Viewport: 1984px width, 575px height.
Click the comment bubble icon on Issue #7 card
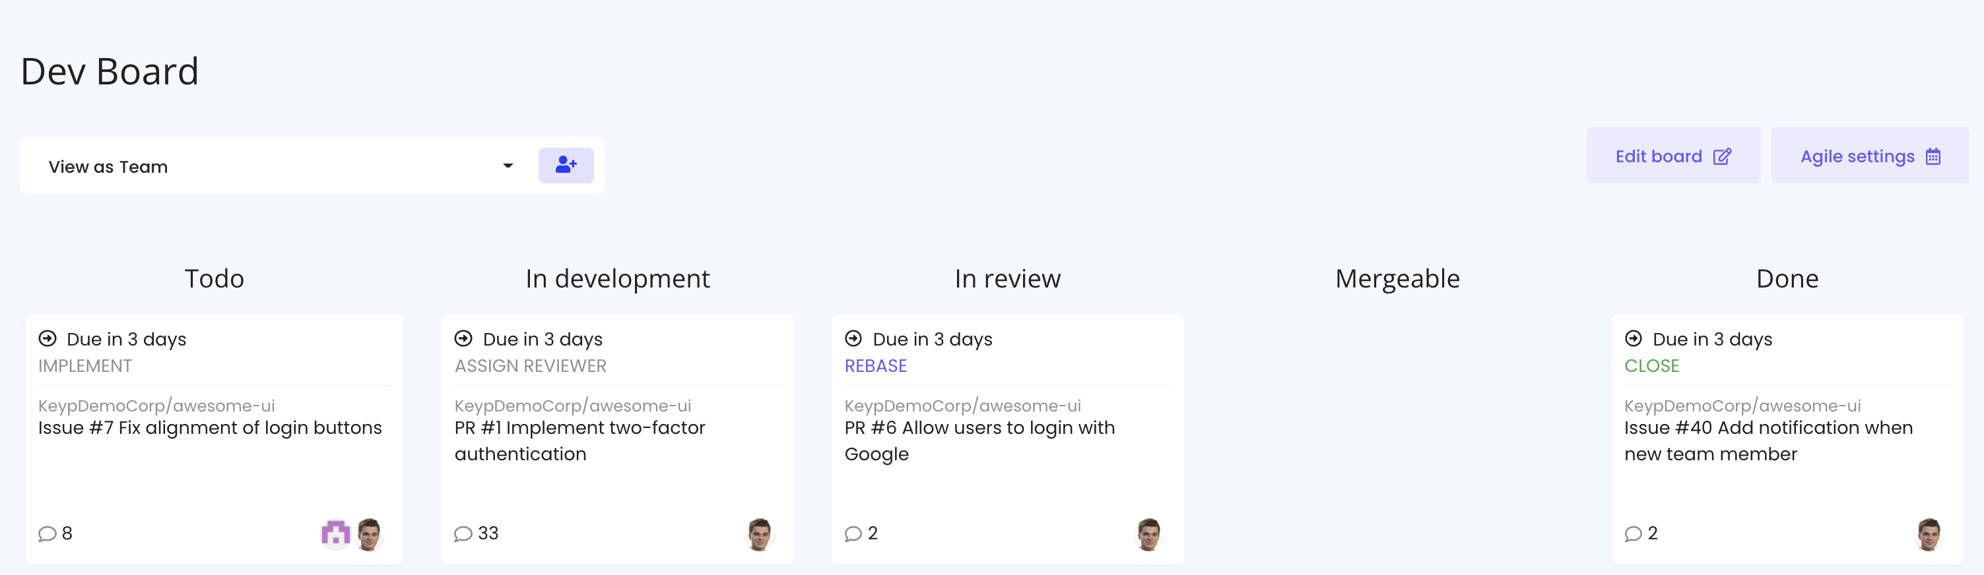pos(47,533)
